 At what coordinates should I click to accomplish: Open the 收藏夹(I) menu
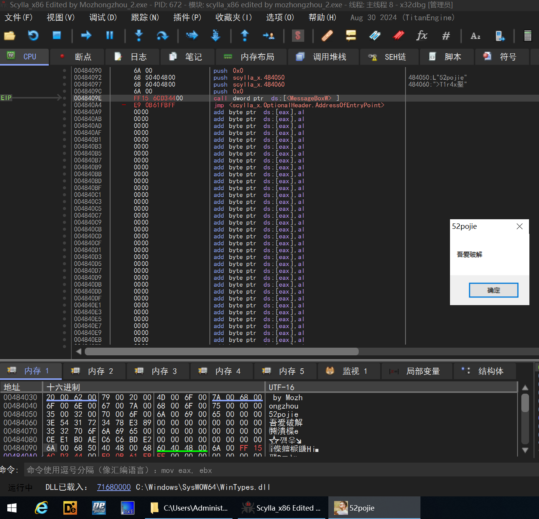click(x=234, y=18)
